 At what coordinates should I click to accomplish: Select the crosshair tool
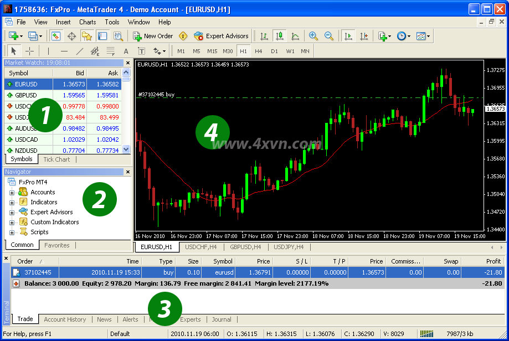[29, 51]
